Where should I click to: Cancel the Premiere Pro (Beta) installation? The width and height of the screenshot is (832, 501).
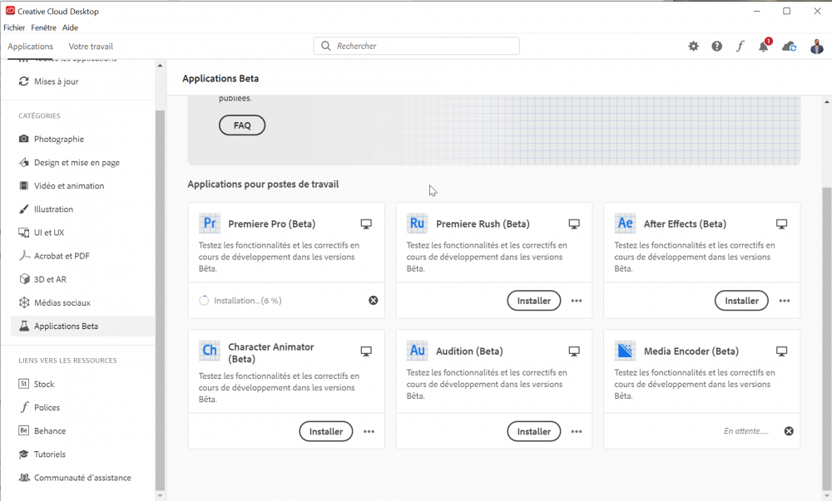(373, 301)
